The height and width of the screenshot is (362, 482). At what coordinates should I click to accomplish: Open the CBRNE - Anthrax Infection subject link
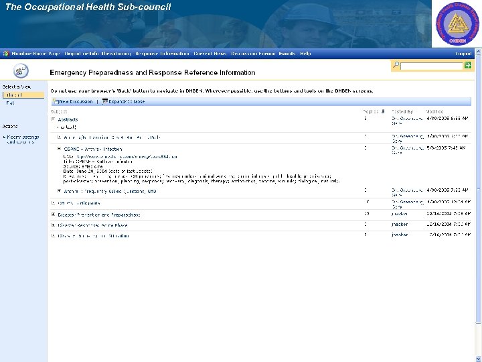[x=93, y=149]
